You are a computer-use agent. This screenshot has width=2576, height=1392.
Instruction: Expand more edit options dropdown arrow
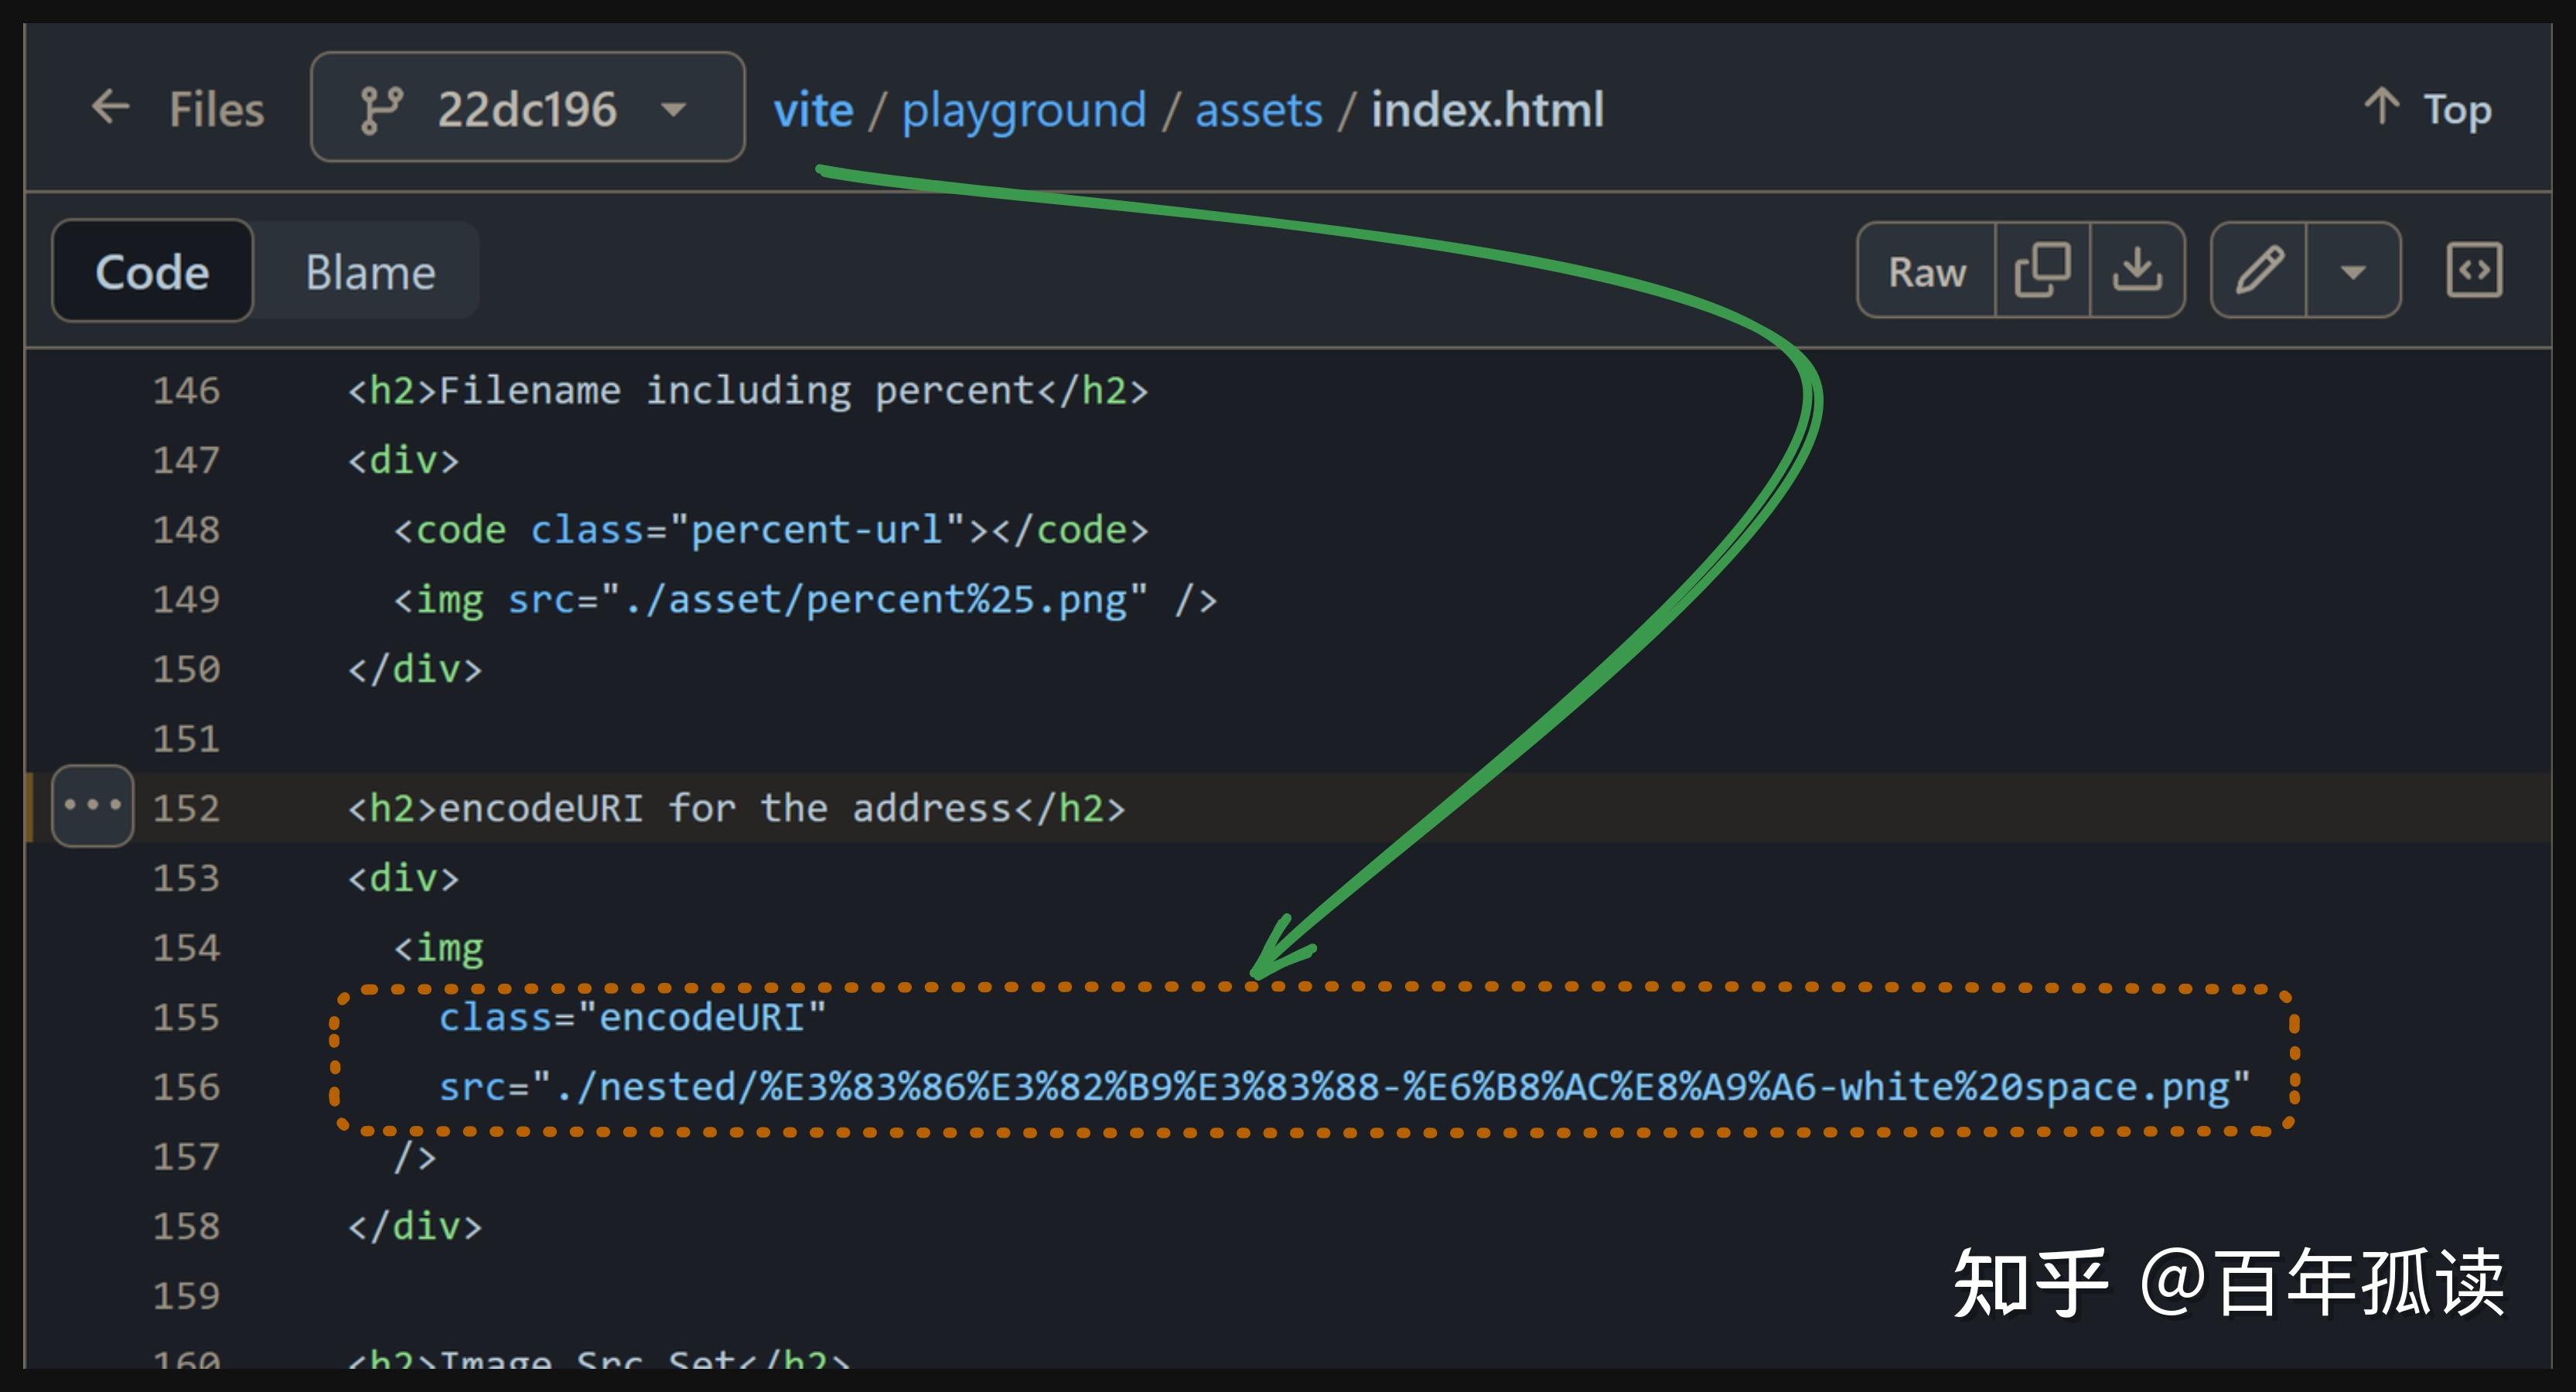2353,271
